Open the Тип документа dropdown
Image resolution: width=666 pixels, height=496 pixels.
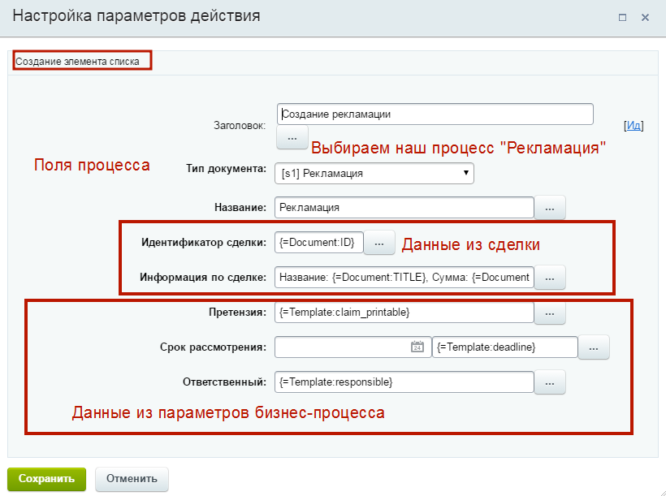click(465, 173)
